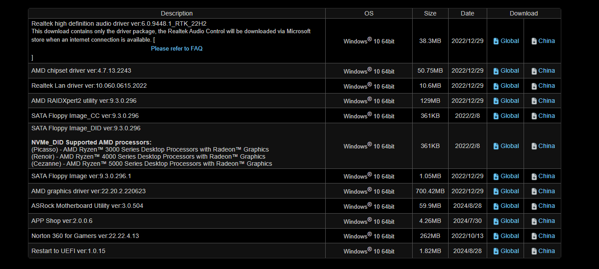Click 'ASRock Motherboard Utility ver:3.0.504' text
This screenshot has height=269, width=599.
pyautogui.click(x=87, y=206)
